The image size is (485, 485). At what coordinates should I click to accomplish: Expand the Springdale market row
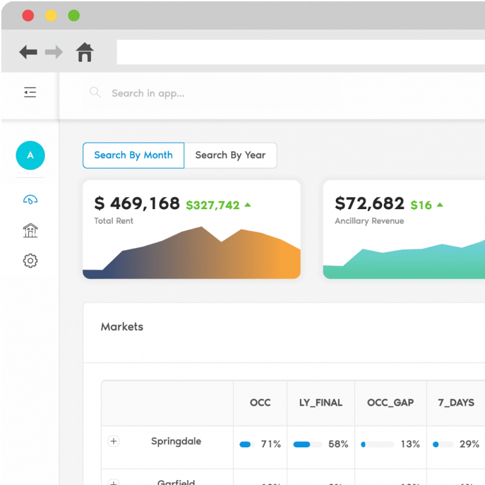[113, 441]
